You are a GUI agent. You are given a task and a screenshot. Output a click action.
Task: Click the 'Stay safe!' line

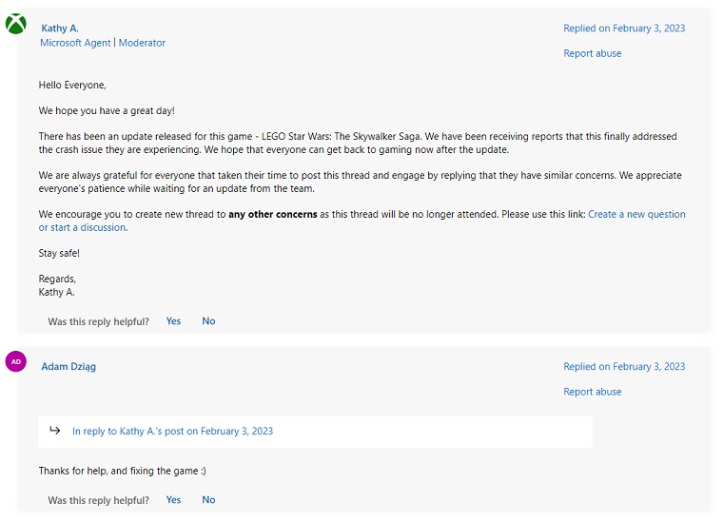(x=59, y=253)
